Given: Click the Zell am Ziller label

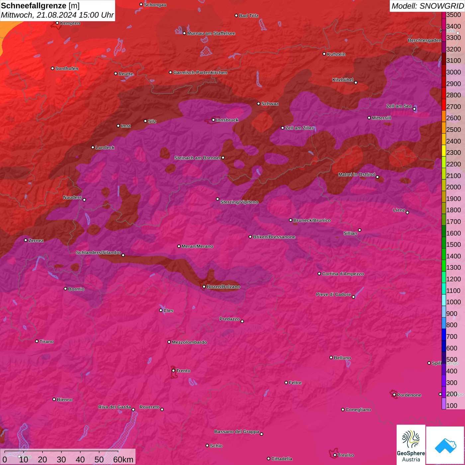Looking at the screenshot, I should point(300,128).
